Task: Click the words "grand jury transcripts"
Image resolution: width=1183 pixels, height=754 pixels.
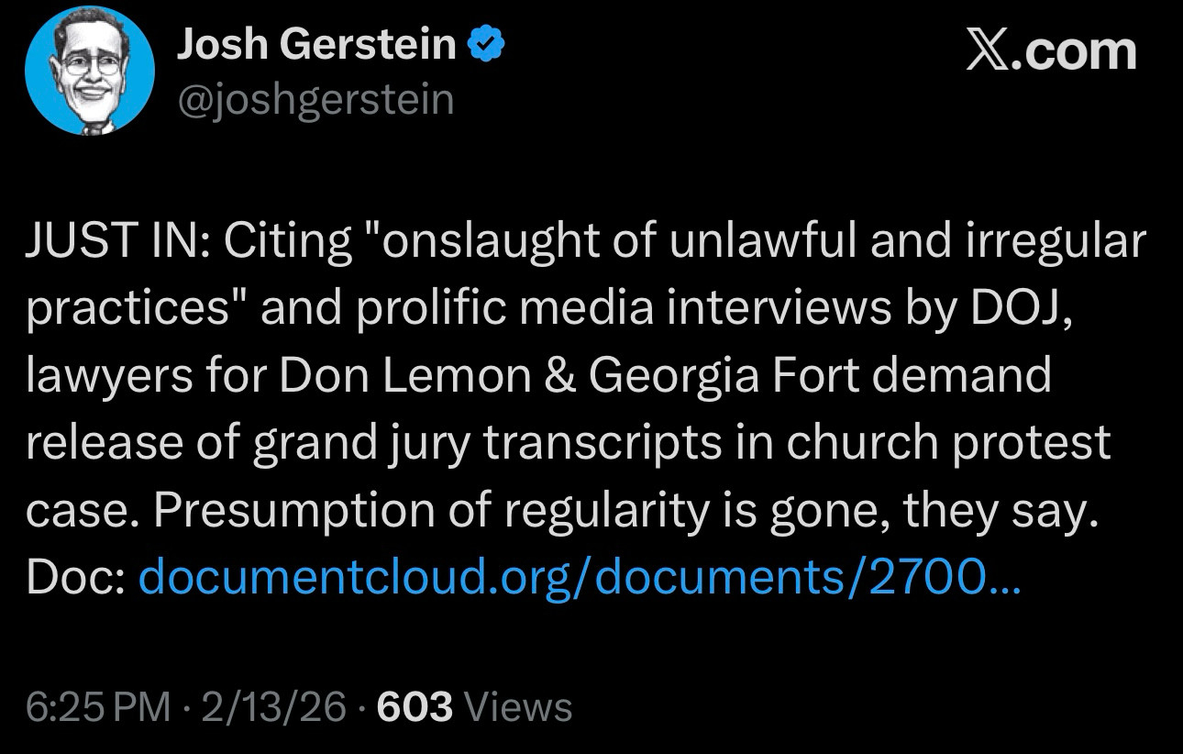Action: [x=475, y=443]
